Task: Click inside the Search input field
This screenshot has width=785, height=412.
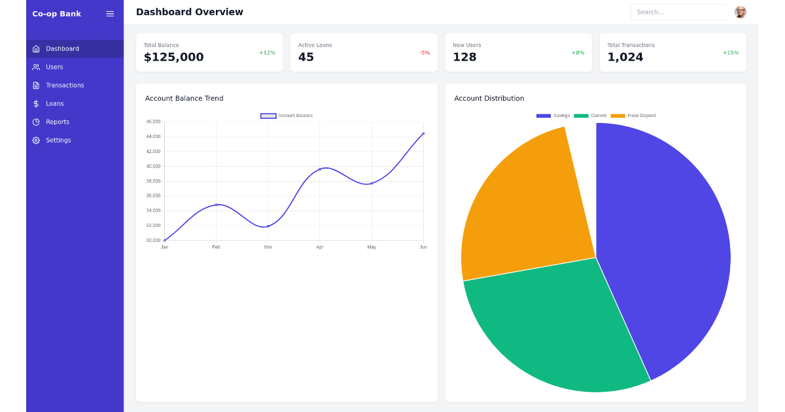Action: (679, 12)
